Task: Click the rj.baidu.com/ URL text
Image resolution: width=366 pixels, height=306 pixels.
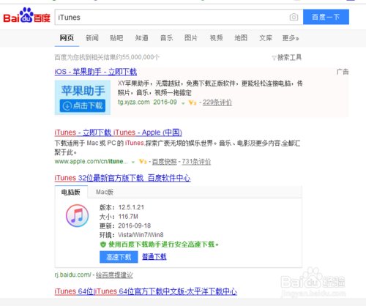Action: tap(73, 275)
